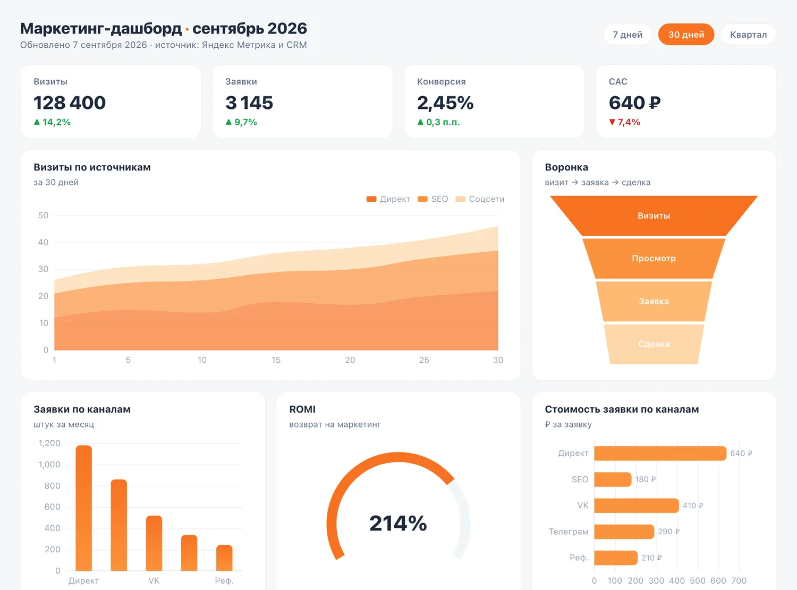The height and width of the screenshot is (590, 797).
Task: Toggle Директ legend swatch in visits chart
Action: 371,199
